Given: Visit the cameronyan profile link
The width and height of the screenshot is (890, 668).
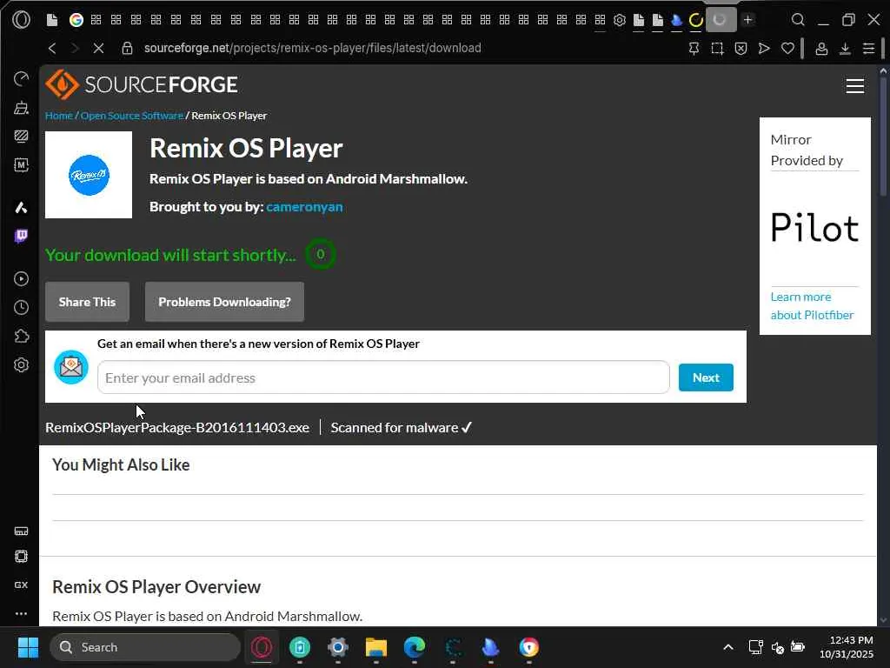Looking at the screenshot, I should pos(304,207).
